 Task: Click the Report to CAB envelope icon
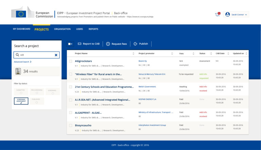(x=80, y=44)
